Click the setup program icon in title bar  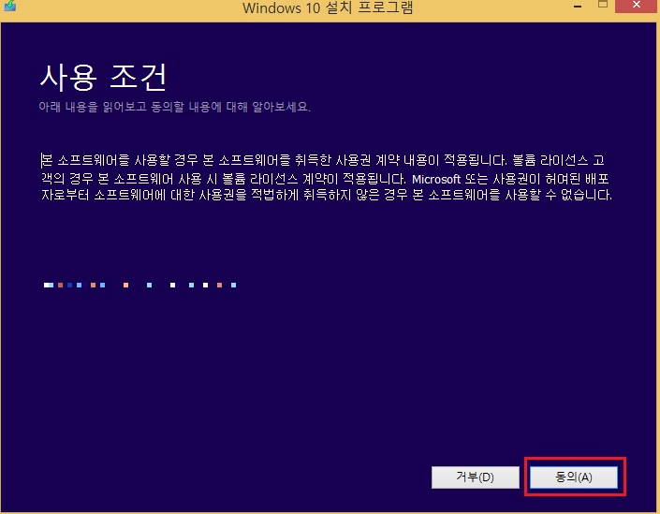coord(9,6)
